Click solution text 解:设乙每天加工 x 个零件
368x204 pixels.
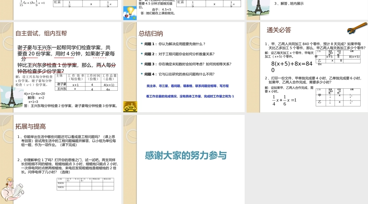point(289,55)
